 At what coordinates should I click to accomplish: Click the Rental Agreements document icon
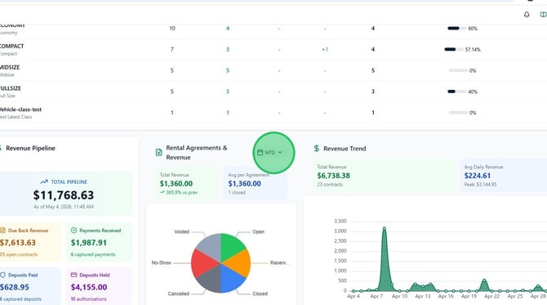(158, 152)
